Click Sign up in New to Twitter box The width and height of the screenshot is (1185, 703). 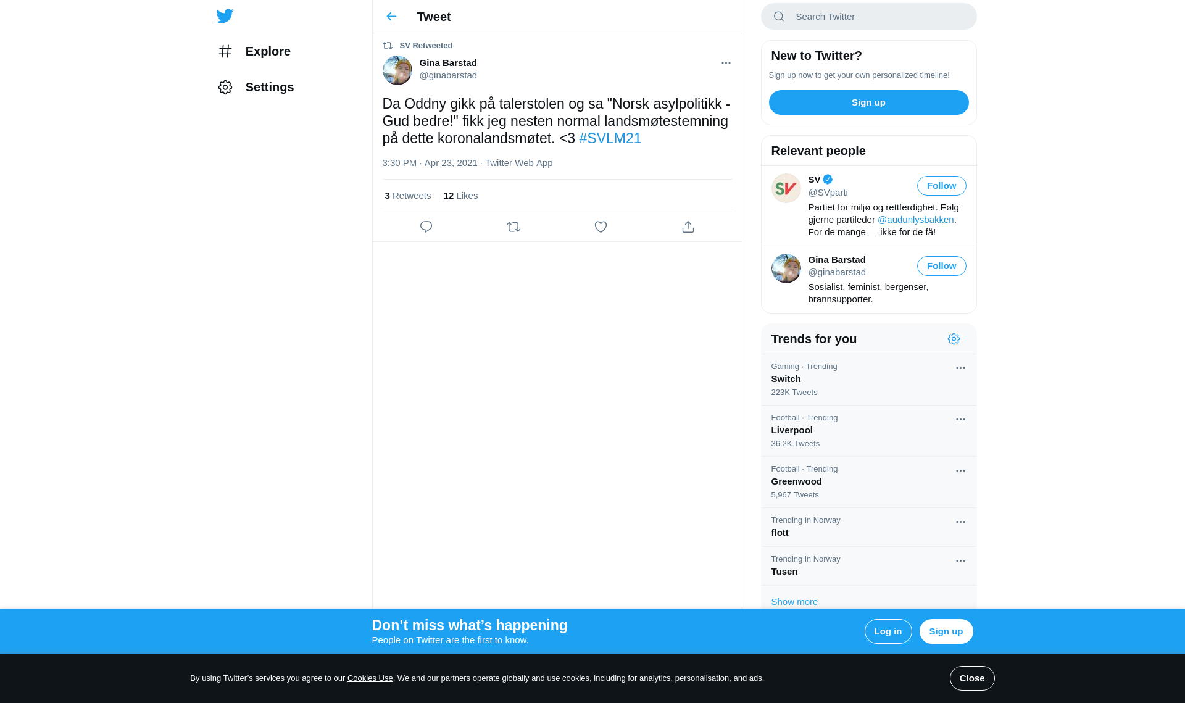click(x=868, y=102)
